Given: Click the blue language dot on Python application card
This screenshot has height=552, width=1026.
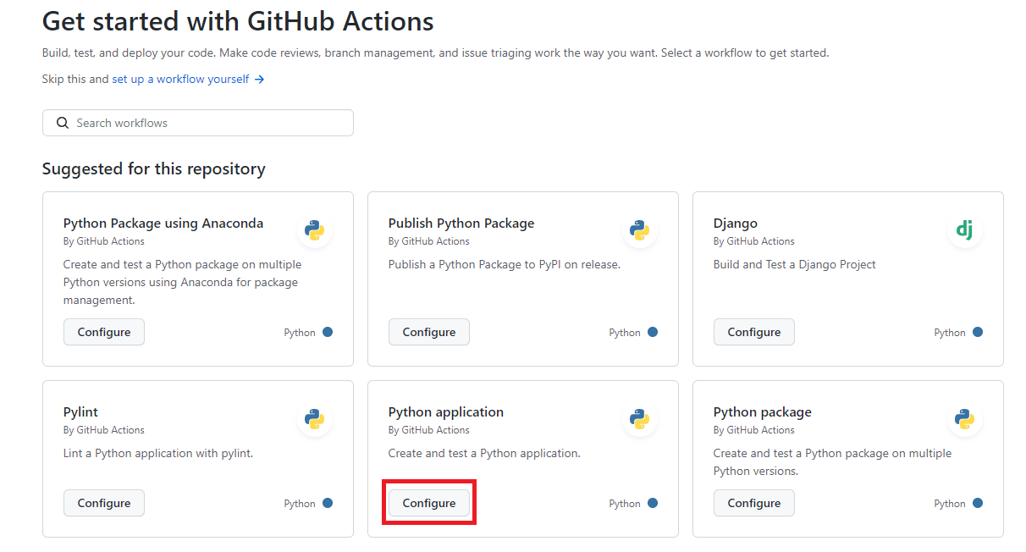Looking at the screenshot, I should coord(653,503).
